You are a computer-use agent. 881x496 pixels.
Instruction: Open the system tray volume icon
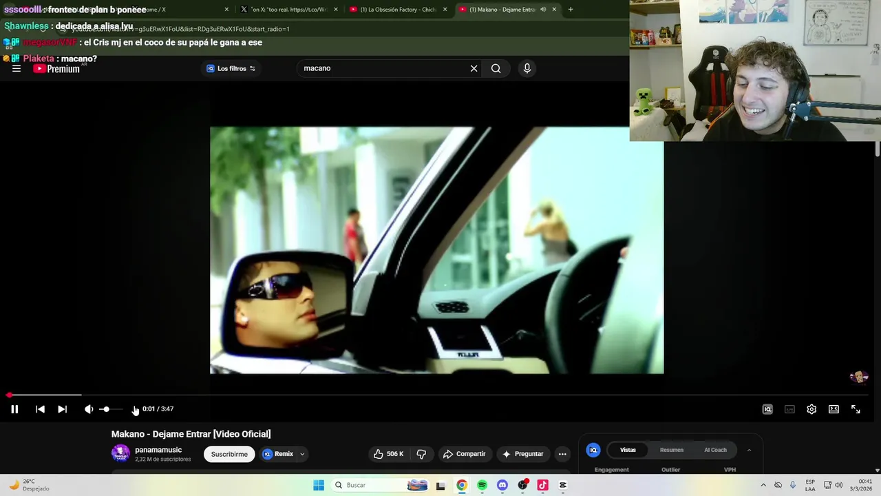coord(839,485)
